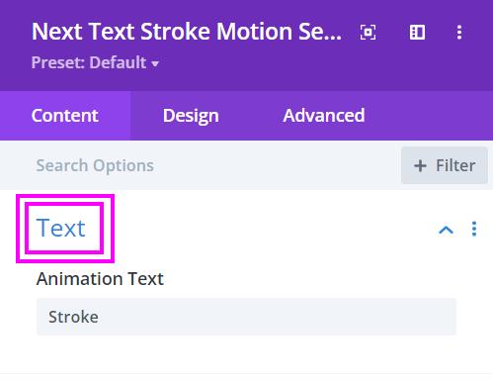
Task: Expand the settings modal to fullscreen
Action: [x=368, y=33]
